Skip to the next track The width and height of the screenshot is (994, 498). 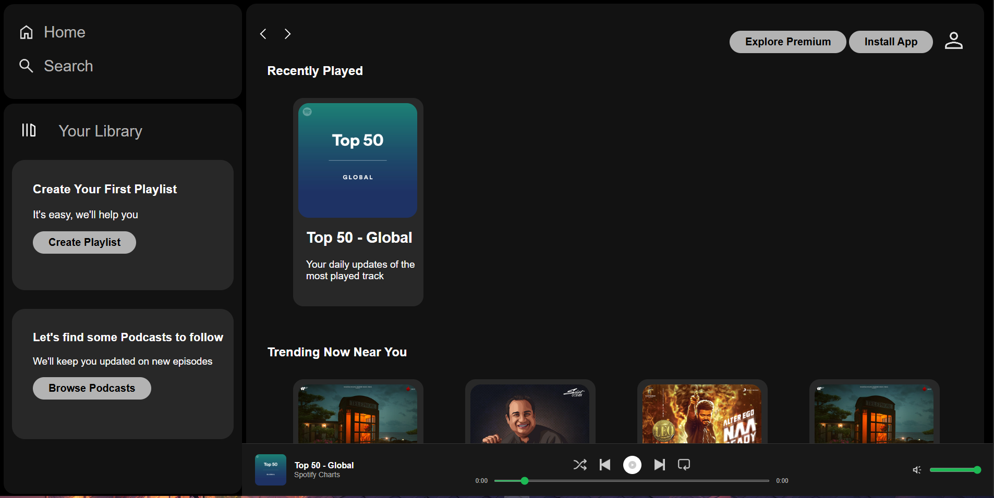660,465
